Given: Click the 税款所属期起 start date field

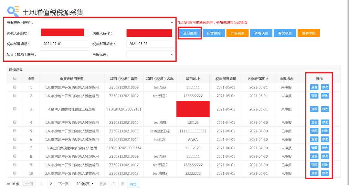Looking at the screenshot, I should click(65, 43).
